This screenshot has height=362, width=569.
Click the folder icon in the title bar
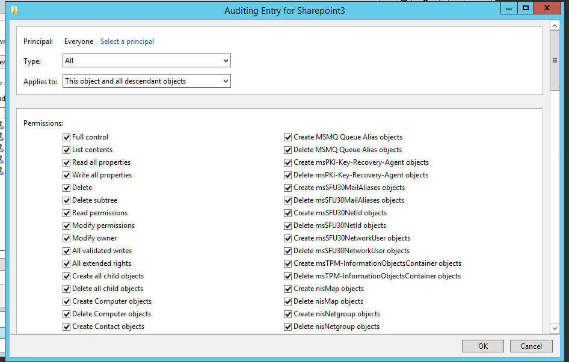click(x=14, y=10)
